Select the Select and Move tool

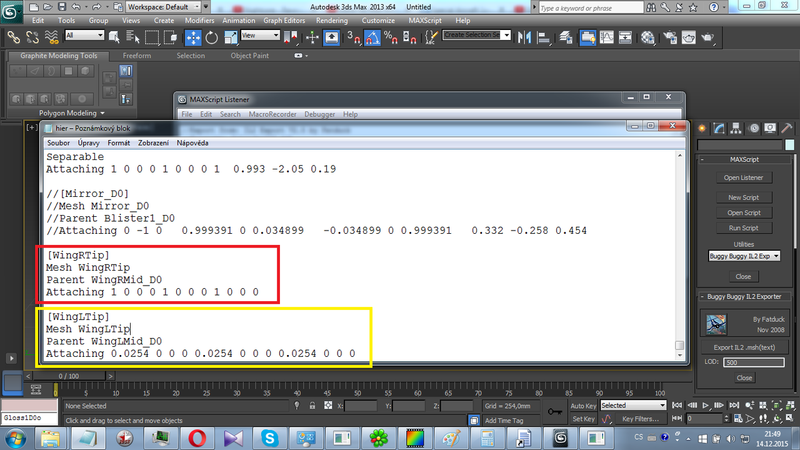[193, 37]
